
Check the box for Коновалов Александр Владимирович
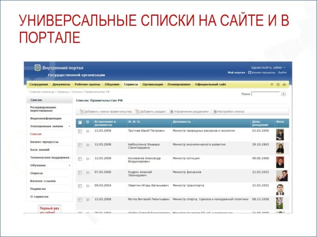80,159
